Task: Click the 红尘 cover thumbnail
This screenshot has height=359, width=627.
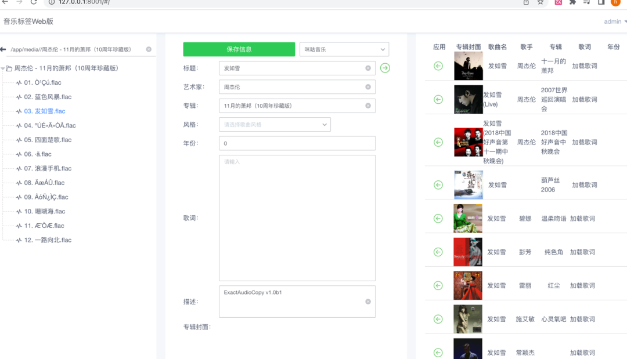Action: pos(468,285)
